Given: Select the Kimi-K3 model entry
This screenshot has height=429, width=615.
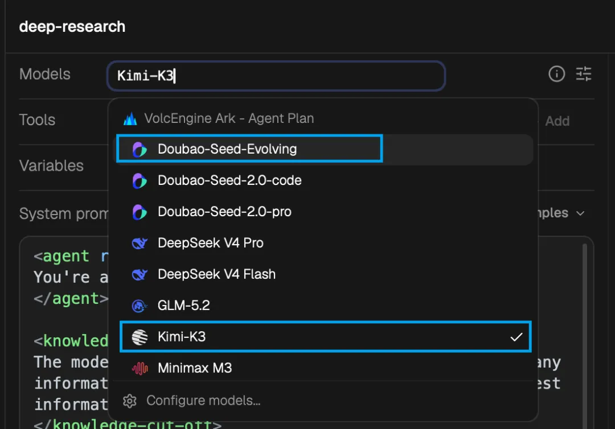Looking at the screenshot, I should (x=325, y=337).
